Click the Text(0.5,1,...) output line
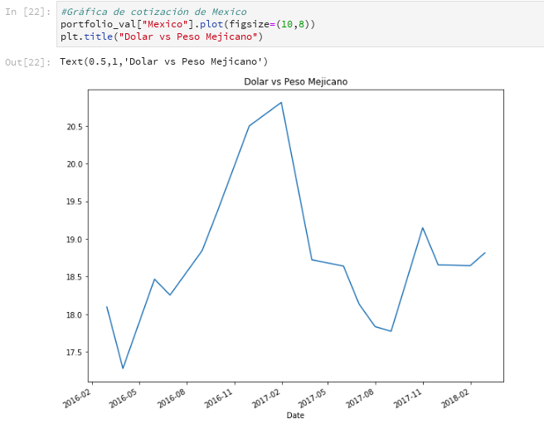The height and width of the screenshot is (424, 544). pyautogui.click(x=163, y=62)
